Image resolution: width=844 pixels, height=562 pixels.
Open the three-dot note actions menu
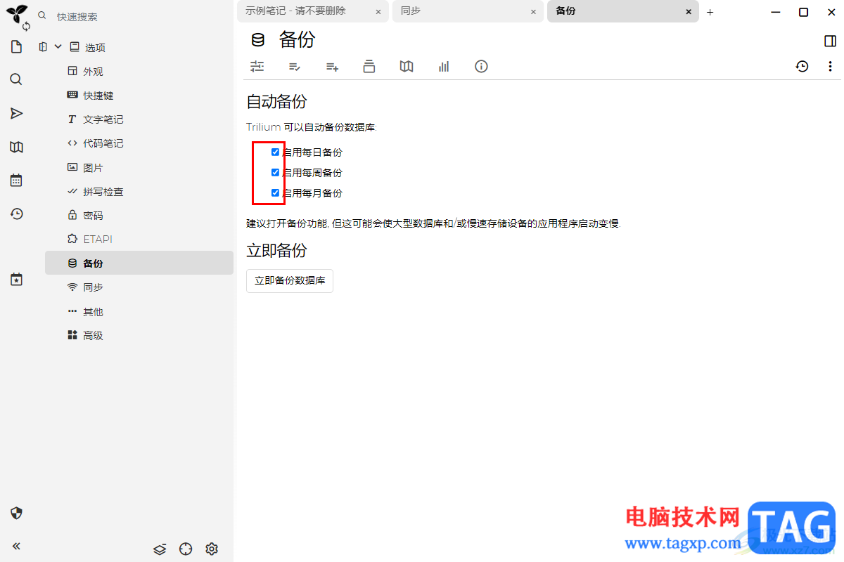click(830, 66)
